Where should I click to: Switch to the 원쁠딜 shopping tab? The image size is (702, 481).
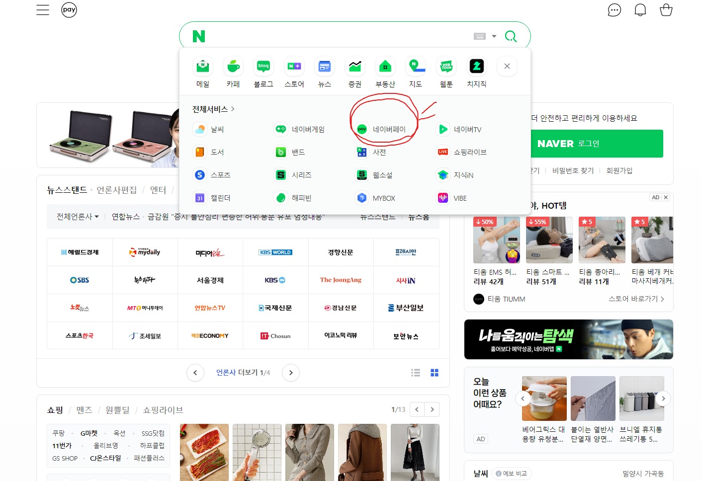click(117, 410)
